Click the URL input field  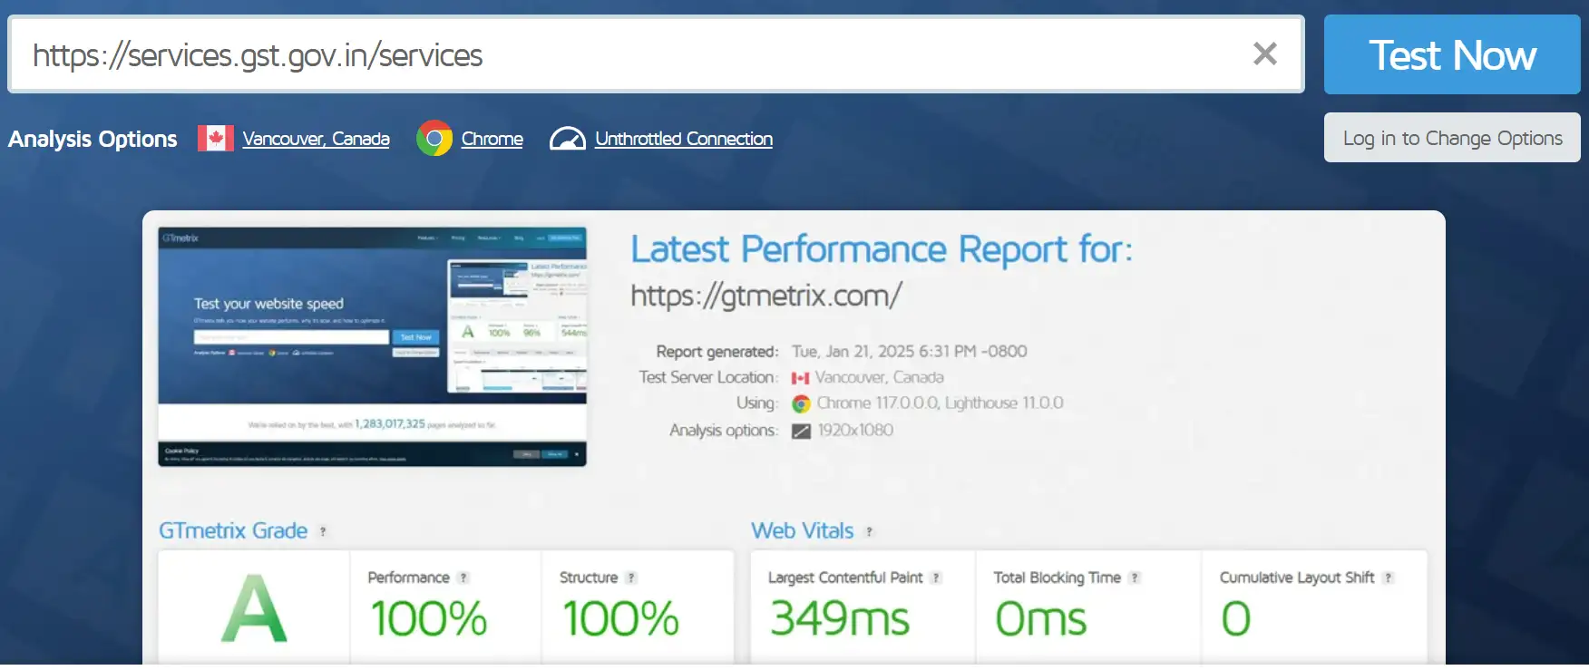(x=656, y=54)
